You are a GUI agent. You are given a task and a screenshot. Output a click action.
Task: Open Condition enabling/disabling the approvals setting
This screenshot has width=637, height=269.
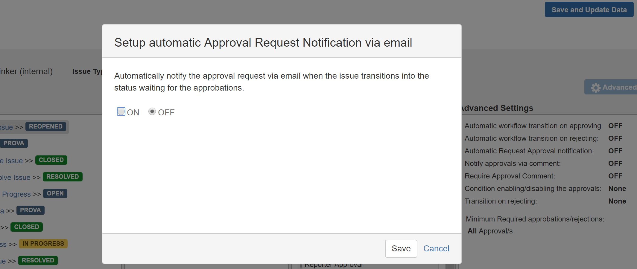(x=533, y=189)
